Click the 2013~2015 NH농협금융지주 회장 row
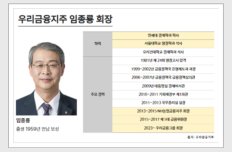The width and height of the screenshot is (232, 152). tap(163, 111)
